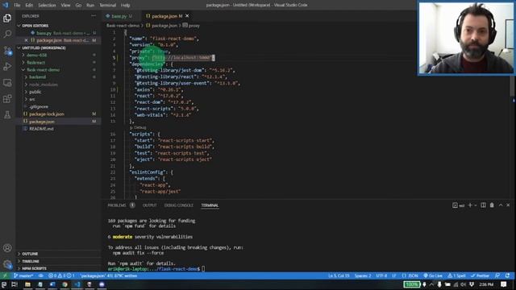Open Explorer more actions ellipsis

[x=94, y=16]
